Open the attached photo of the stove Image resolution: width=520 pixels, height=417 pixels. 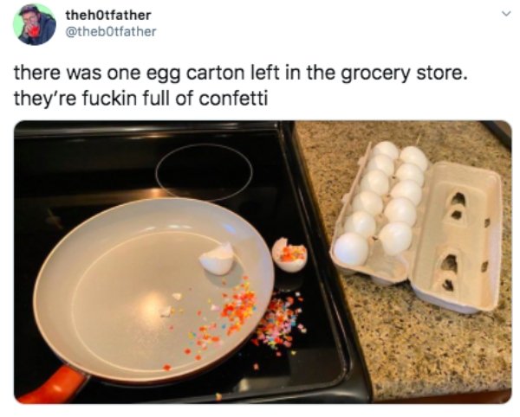(263, 262)
